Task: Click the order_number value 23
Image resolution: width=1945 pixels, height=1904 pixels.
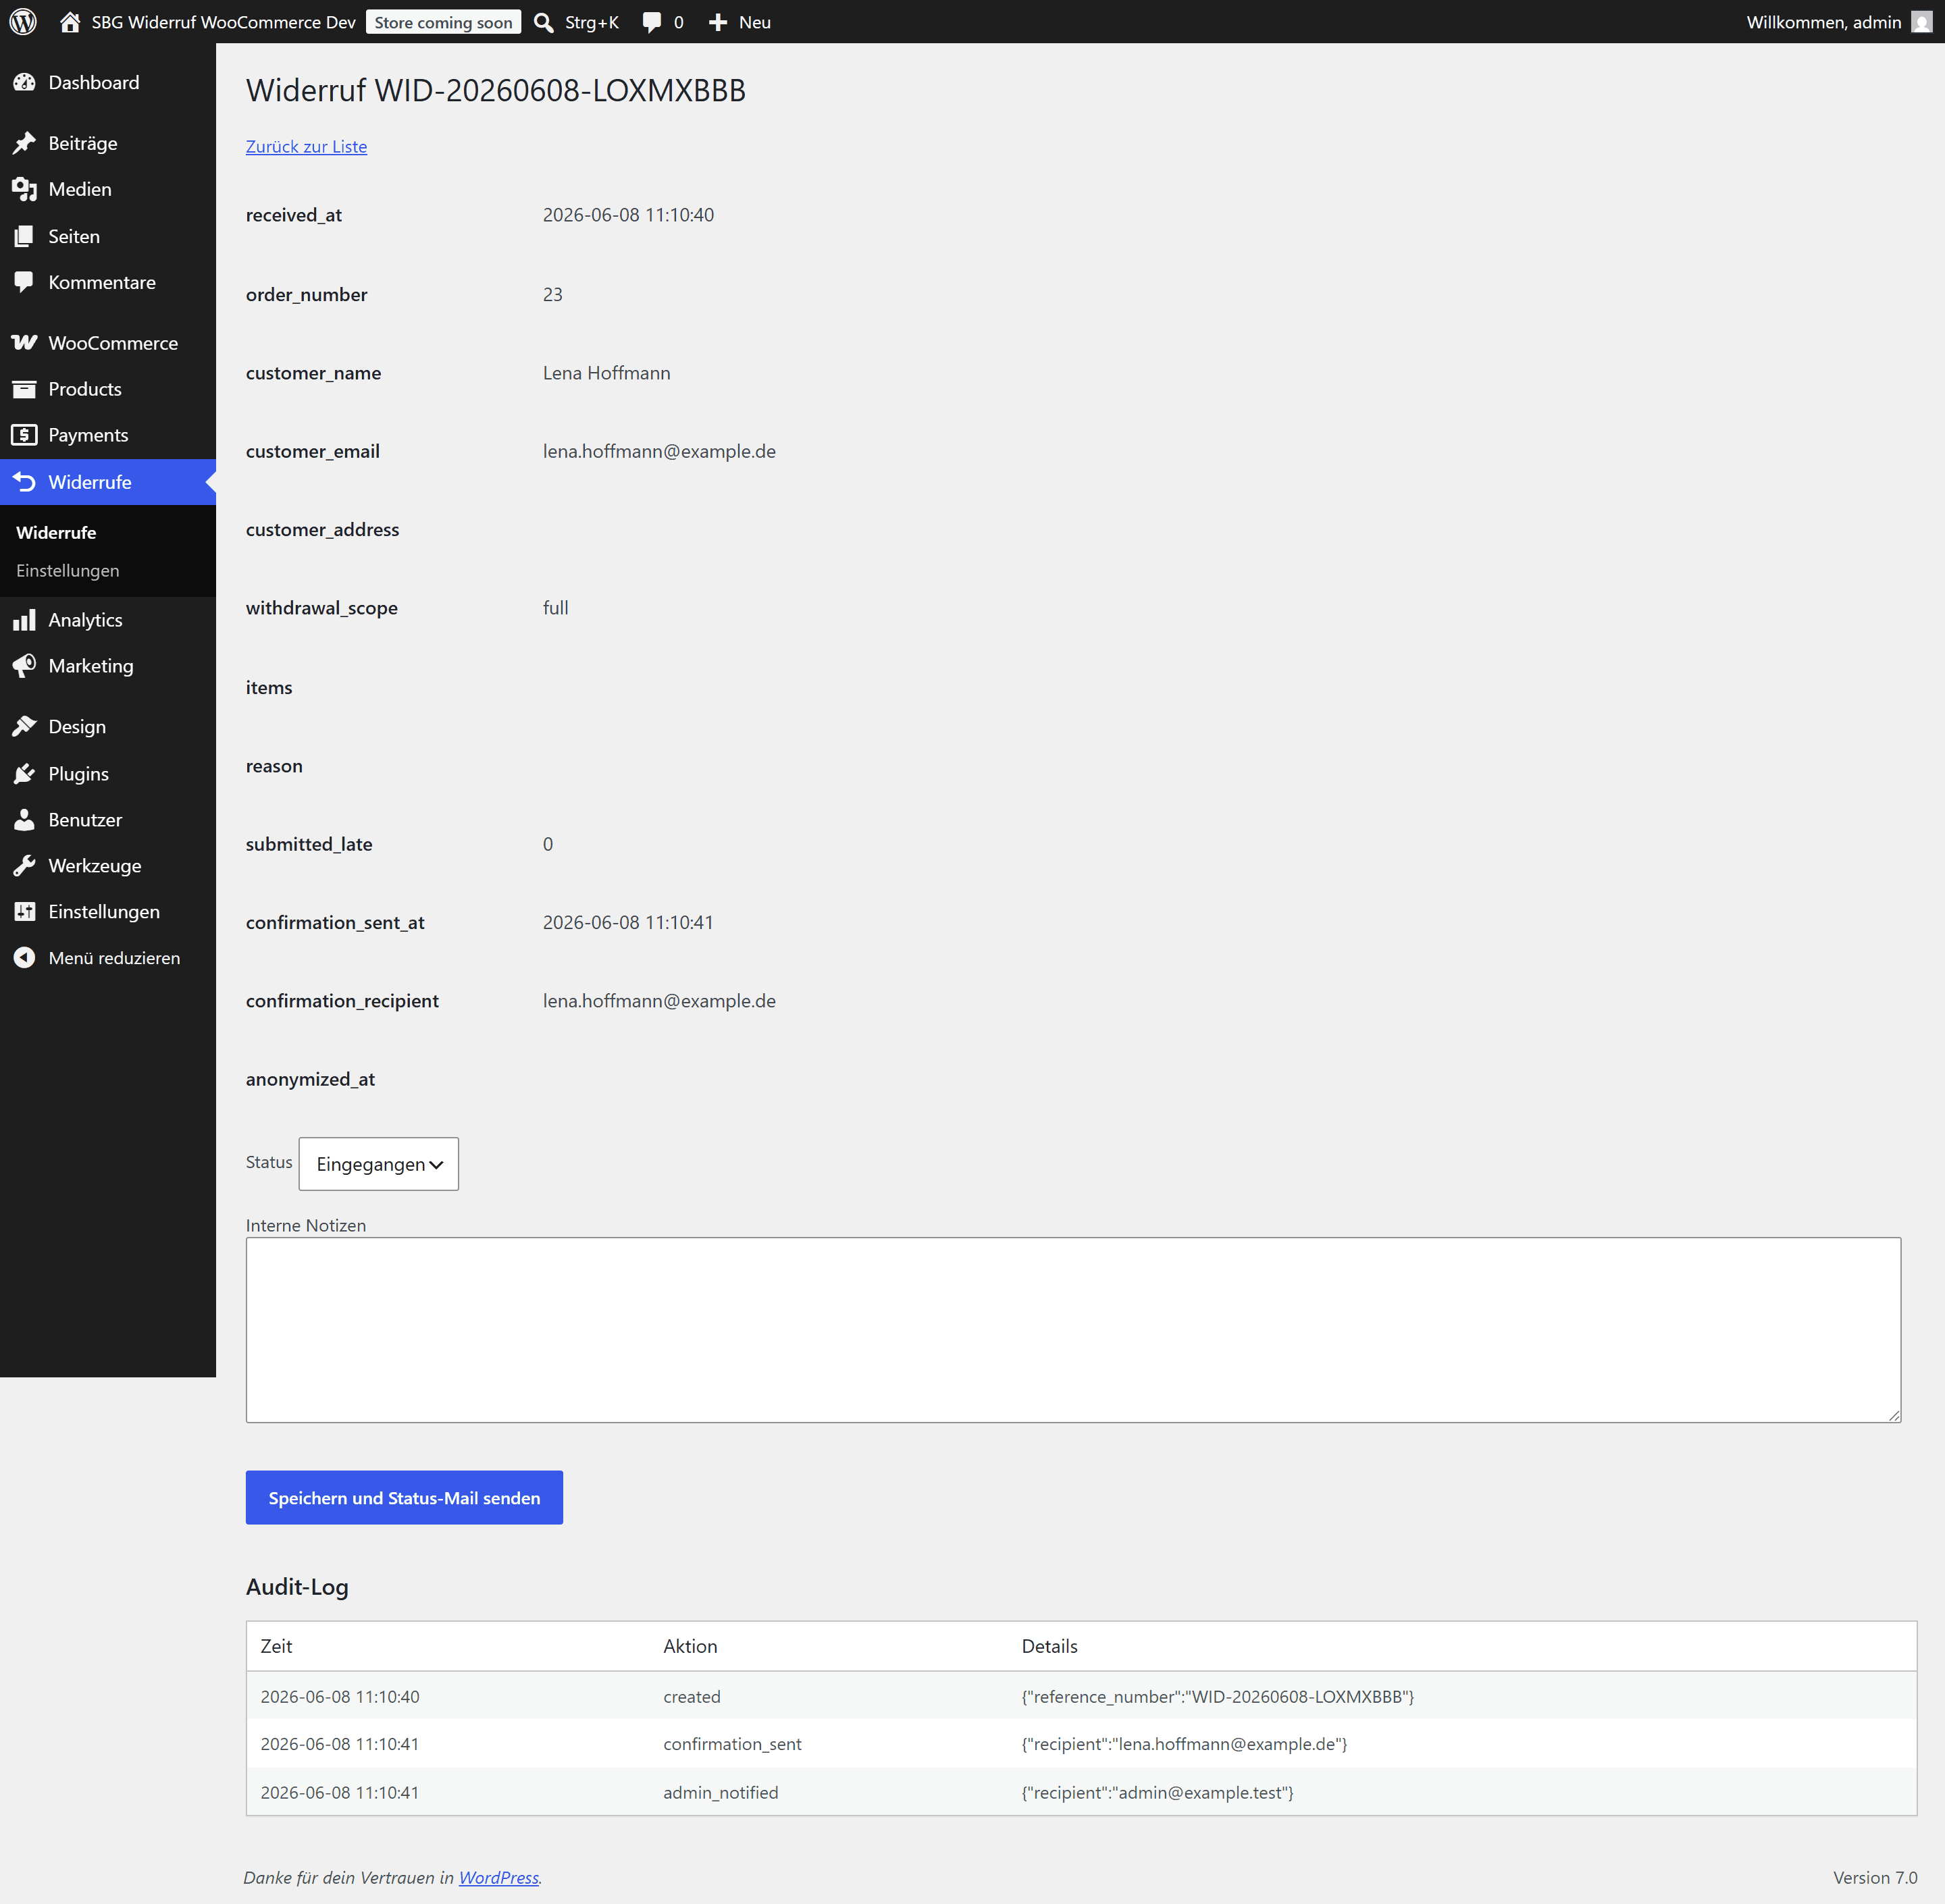Action: [x=553, y=295]
